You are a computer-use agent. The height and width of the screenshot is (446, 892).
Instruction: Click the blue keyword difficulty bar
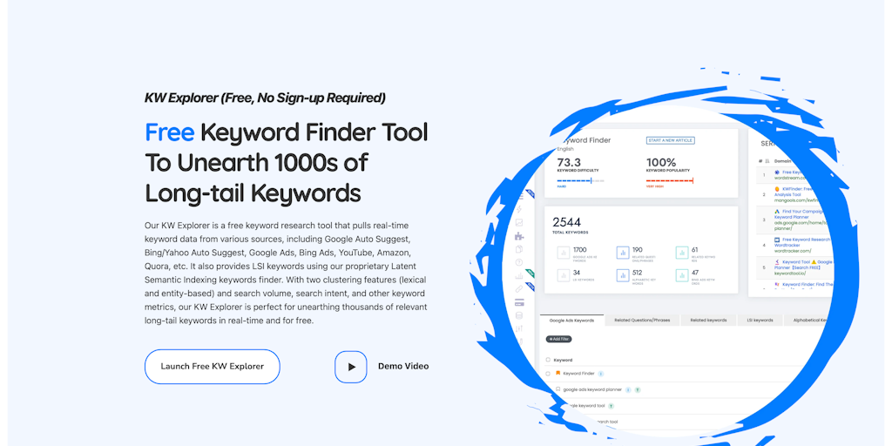click(574, 180)
